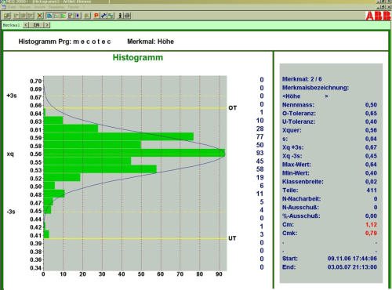Click the red X with green toolbar icon
Viewport: 392px width, 290px height.
click(x=40, y=16)
